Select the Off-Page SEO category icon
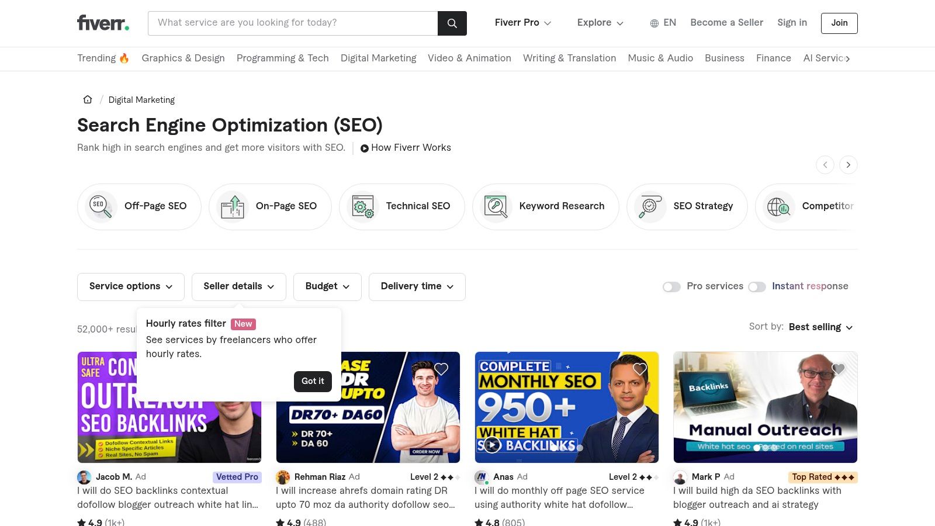Screen dimensions: 935x526 [99, 206]
